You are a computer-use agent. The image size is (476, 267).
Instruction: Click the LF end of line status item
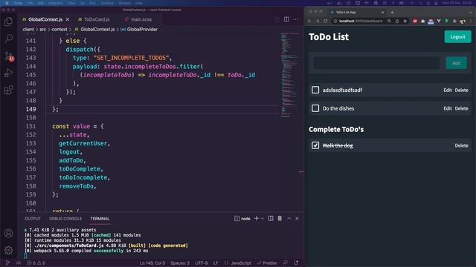click(x=216, y=263)
